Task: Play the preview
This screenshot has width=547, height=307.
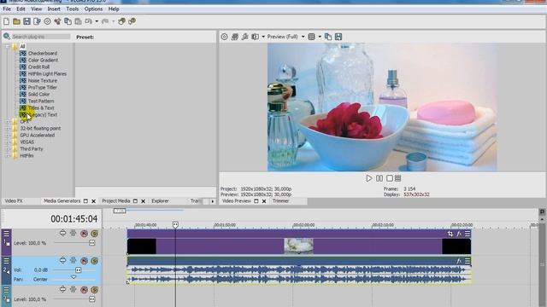Action: [x=368, y=178]
